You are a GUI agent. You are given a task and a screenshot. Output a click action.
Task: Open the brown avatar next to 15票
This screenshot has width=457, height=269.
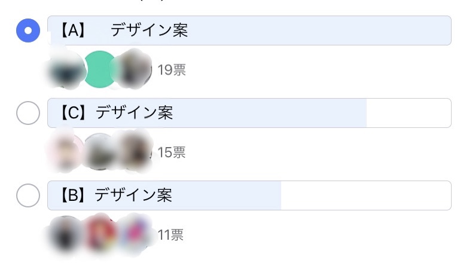pos(133,151)
